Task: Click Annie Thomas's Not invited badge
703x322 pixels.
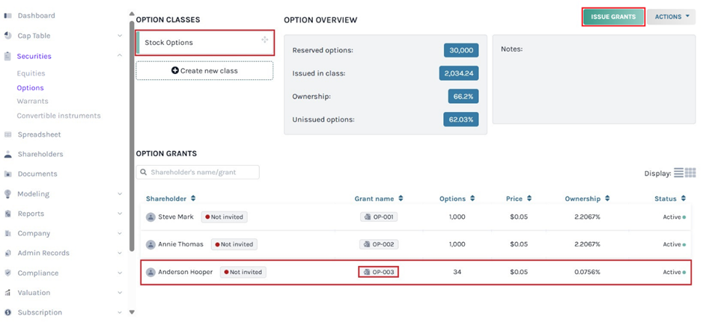Action: coord(234,244)
